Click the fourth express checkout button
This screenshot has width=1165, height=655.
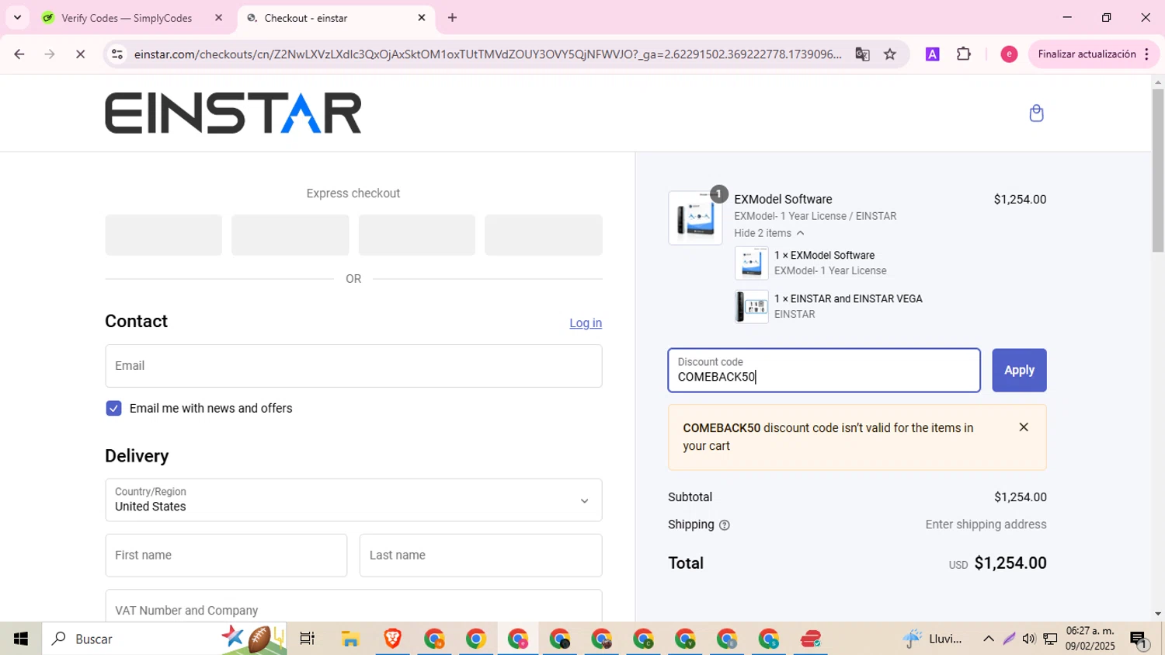(x=543, y=235)
